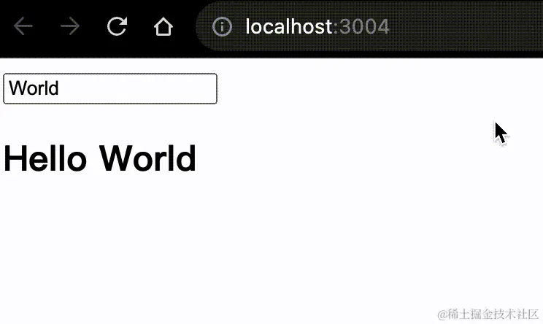This screenshot has height=324, width=543.
Task: Place the caret on 'World' inside the input
Action: point(34,88)
